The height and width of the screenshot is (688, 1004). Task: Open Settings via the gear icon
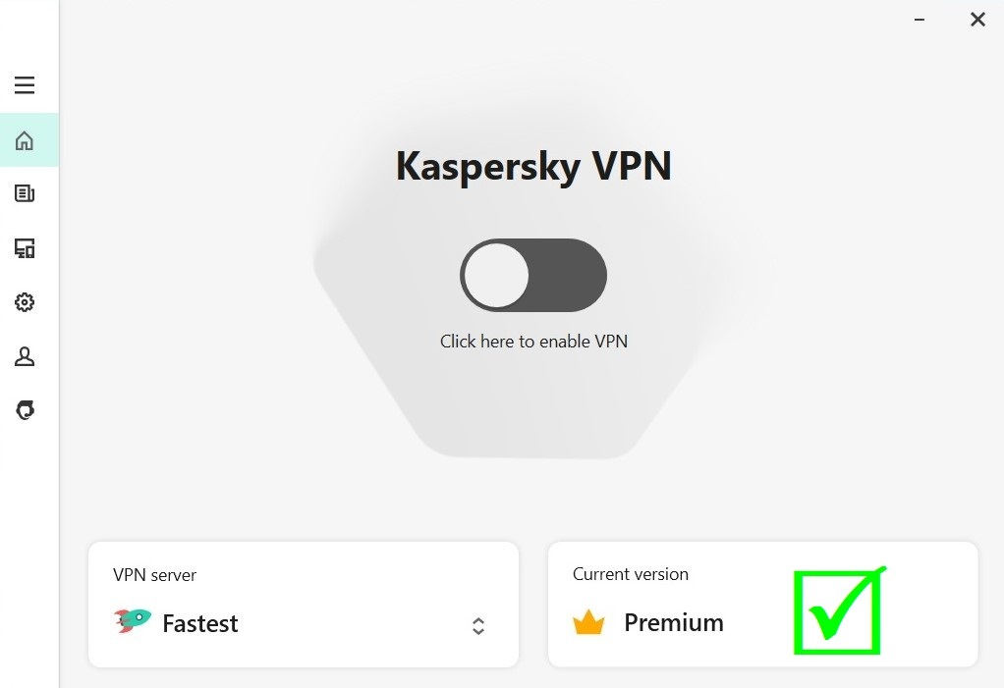[x=25, y=302]
